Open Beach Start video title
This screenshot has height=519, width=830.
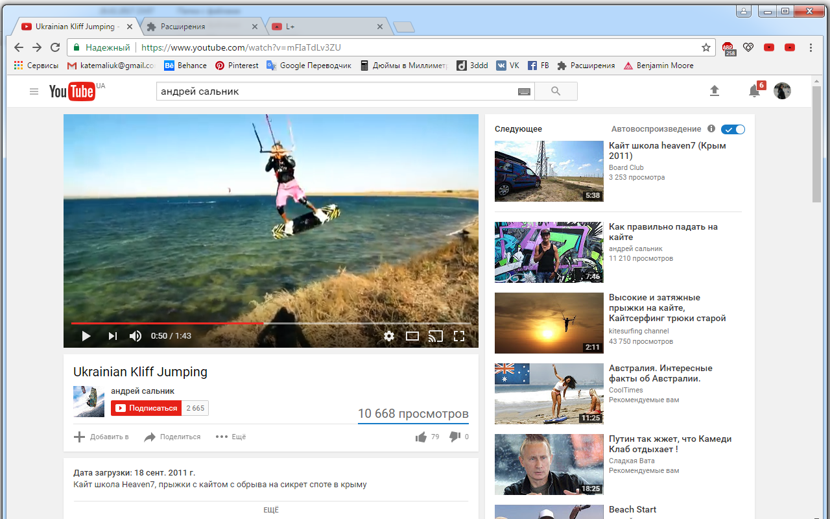pos(633,510)
